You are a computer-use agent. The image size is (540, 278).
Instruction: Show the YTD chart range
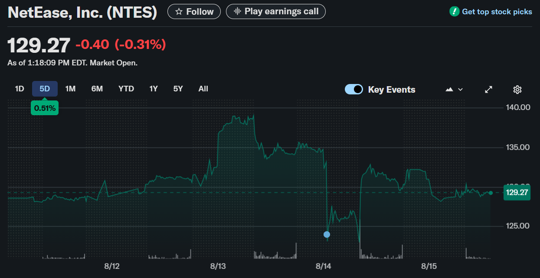click(x=126, y=89)
